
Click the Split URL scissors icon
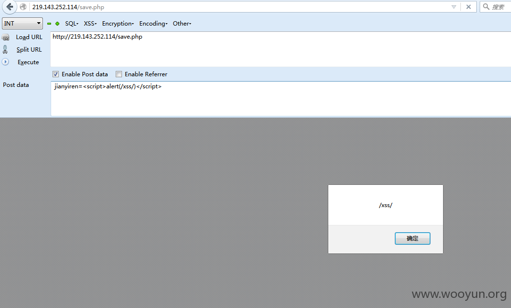pos(5,49)
